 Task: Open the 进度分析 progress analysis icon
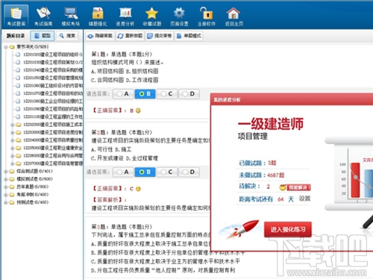coord(125,16)
